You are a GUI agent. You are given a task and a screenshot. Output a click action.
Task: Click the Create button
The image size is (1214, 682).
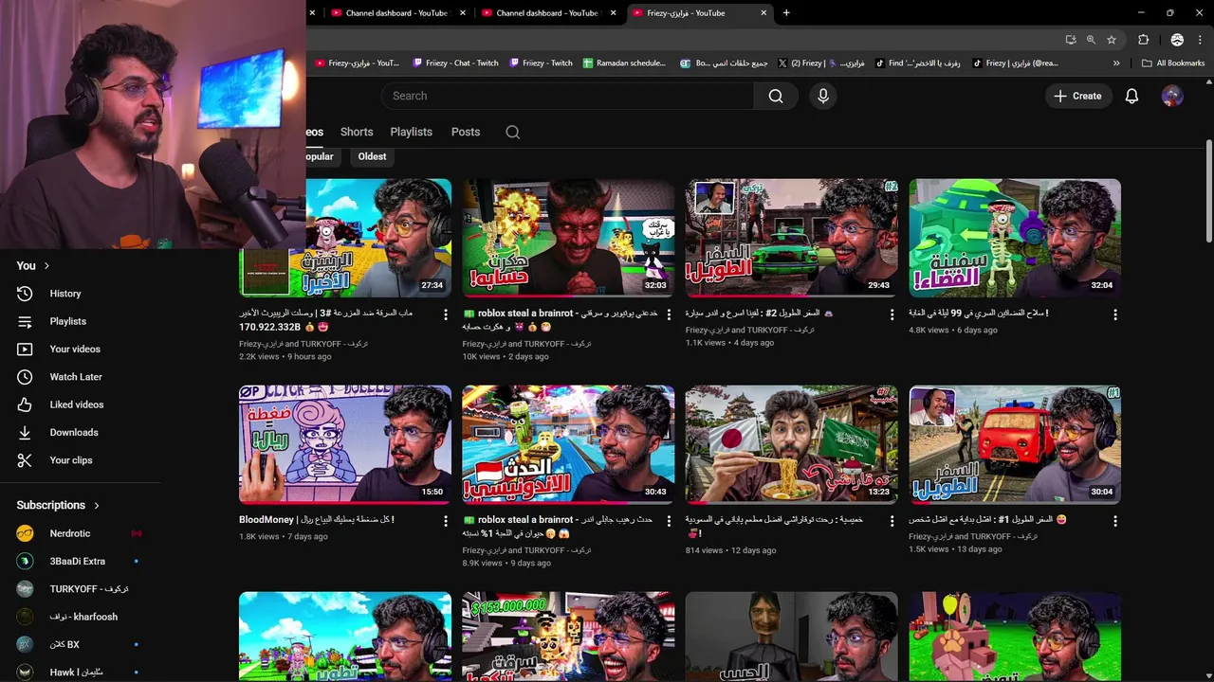(1077, 96)
